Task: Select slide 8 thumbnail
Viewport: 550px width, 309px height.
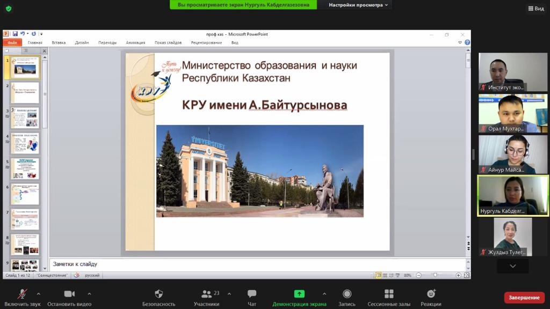Action: click(25, 244)
